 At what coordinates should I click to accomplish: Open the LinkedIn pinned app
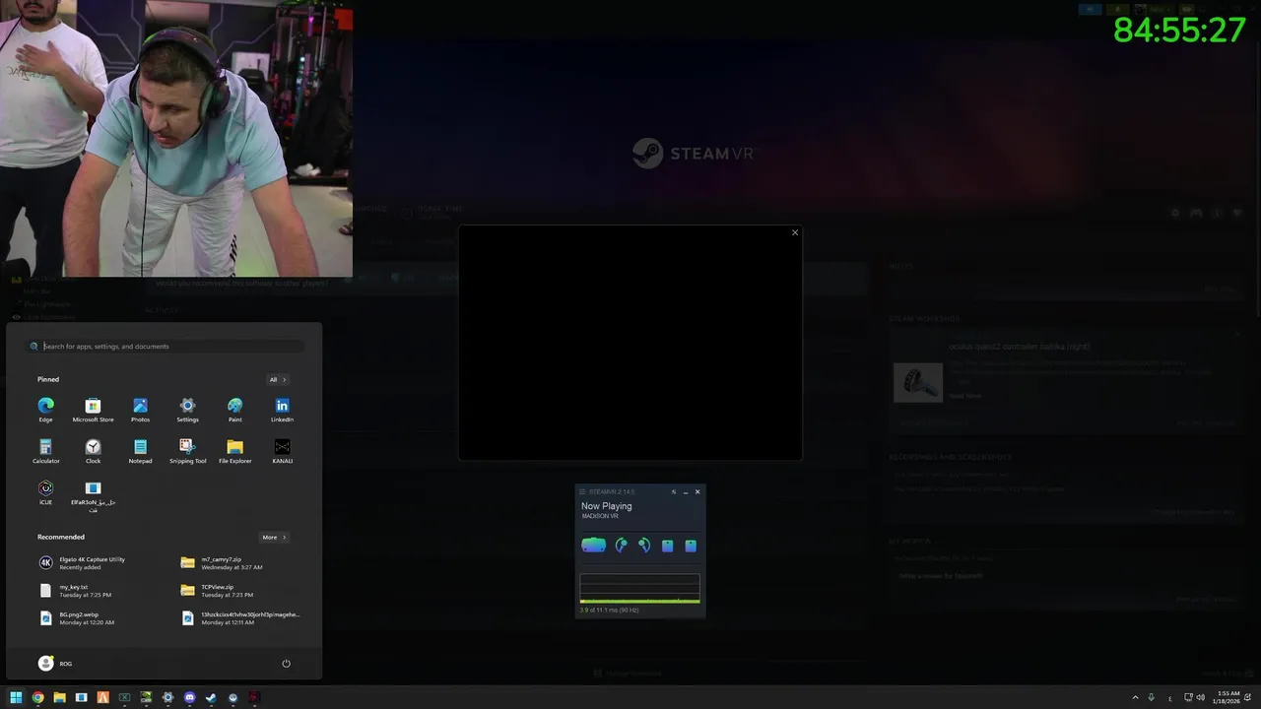[282, 410]
